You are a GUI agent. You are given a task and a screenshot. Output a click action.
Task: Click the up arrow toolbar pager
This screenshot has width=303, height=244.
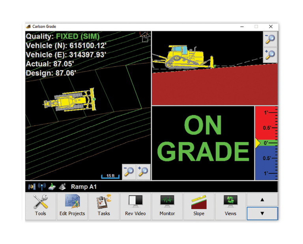[x=262, y=199]
